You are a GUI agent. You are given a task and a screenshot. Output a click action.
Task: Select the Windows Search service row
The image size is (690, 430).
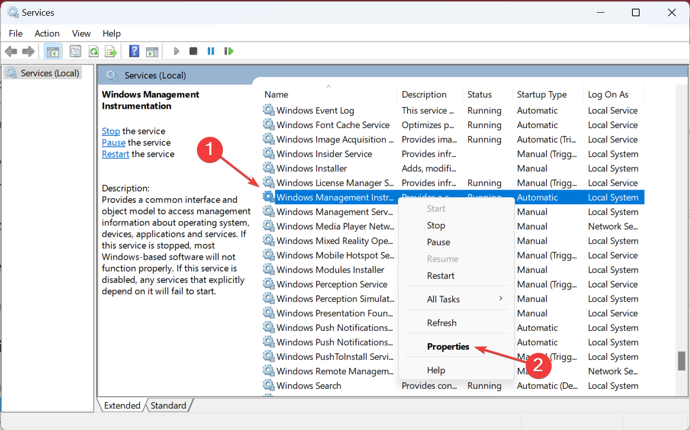(453, 386)
